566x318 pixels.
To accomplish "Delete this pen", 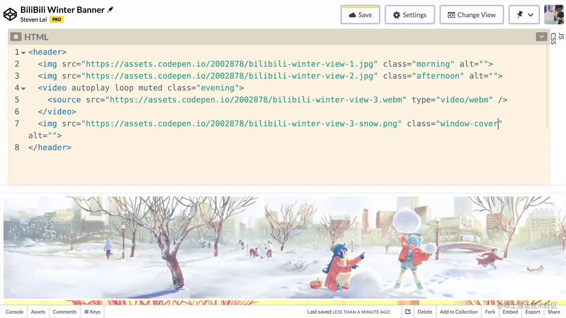I will point(425,312).
